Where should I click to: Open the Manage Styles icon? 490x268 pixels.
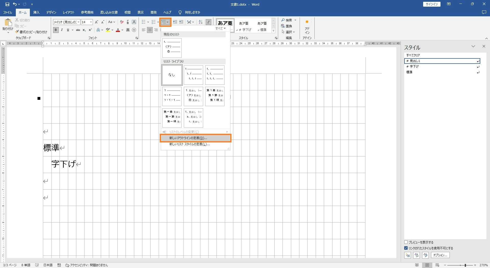point(425,255)
